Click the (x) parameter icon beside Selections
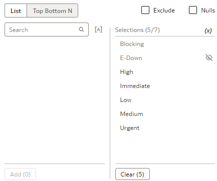This screenshot has height=181, width=217. (208, 30)
